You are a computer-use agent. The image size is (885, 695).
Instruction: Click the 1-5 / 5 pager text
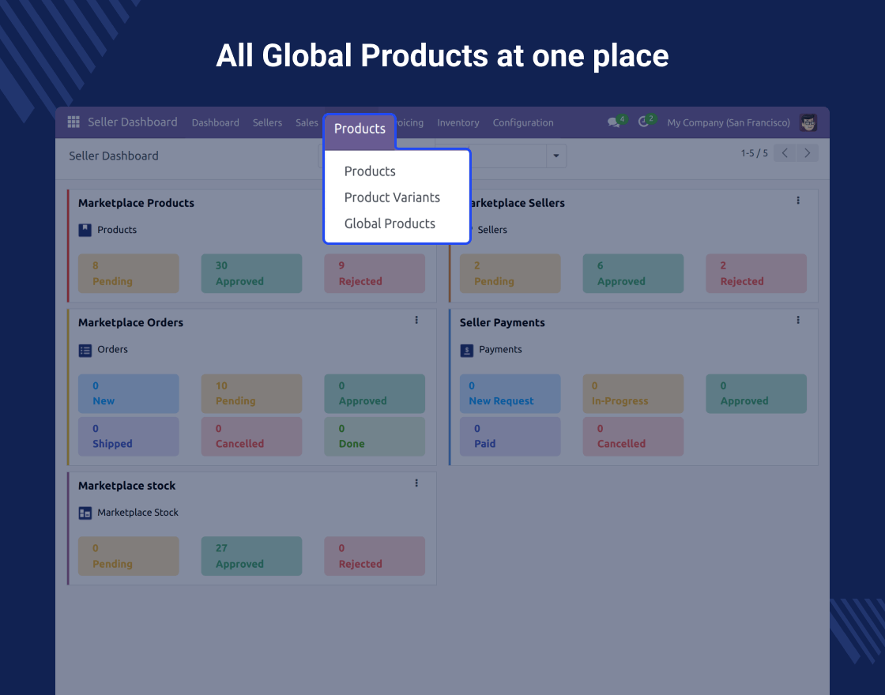coord(754,153)
